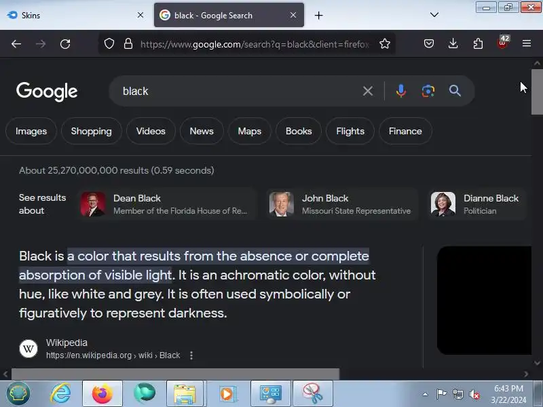Open the Wikipedia result's three-dot menu
Viewport: 543px width, 407px height.
(191, 355)
